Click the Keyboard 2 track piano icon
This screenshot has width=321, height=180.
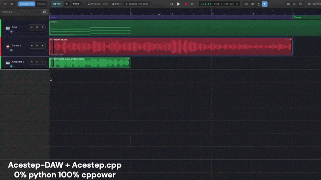point(8,63)
